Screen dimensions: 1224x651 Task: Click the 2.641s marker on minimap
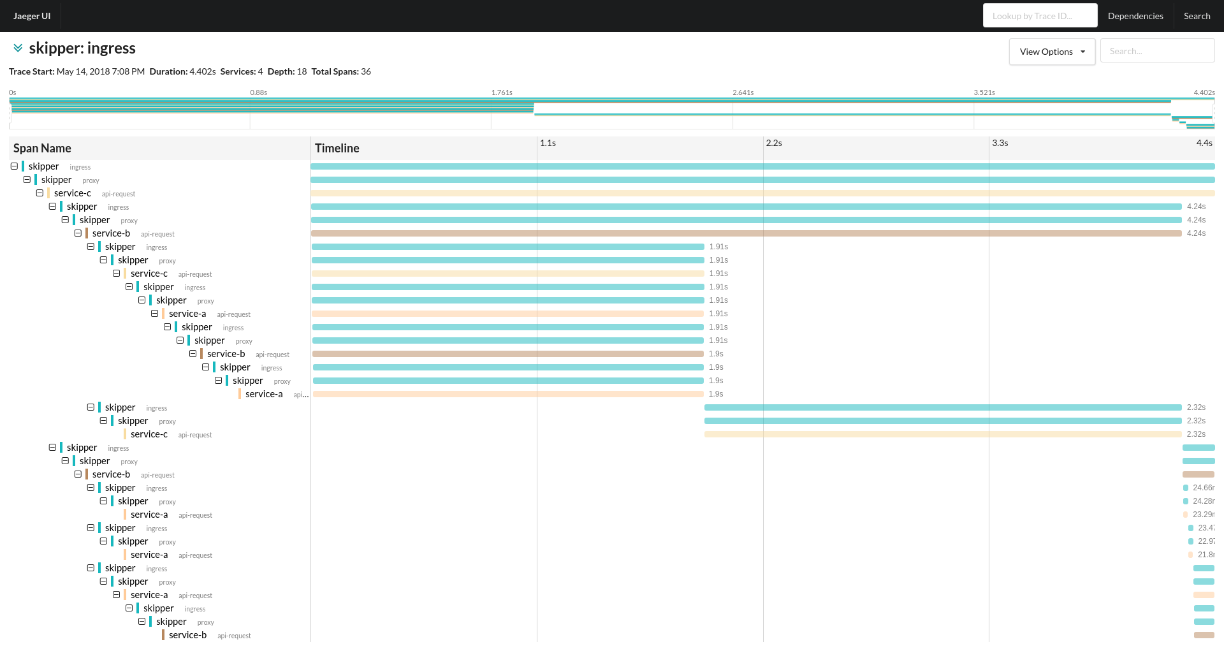743,92
